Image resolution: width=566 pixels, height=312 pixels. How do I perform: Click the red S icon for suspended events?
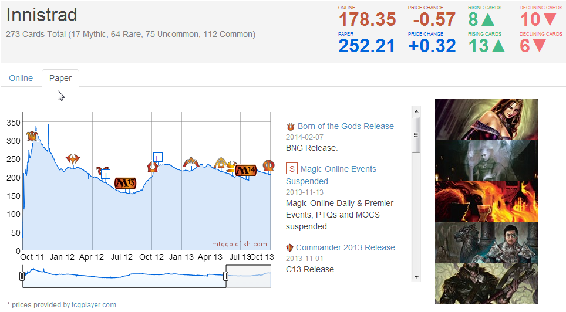pyautogui.click(x=291, y=169)
